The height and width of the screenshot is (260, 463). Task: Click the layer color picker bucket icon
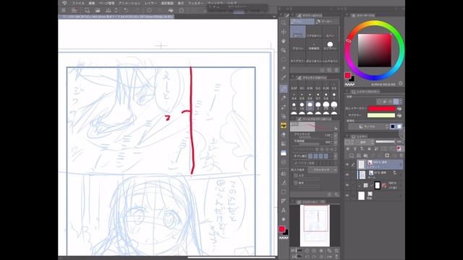coord(399,109)
